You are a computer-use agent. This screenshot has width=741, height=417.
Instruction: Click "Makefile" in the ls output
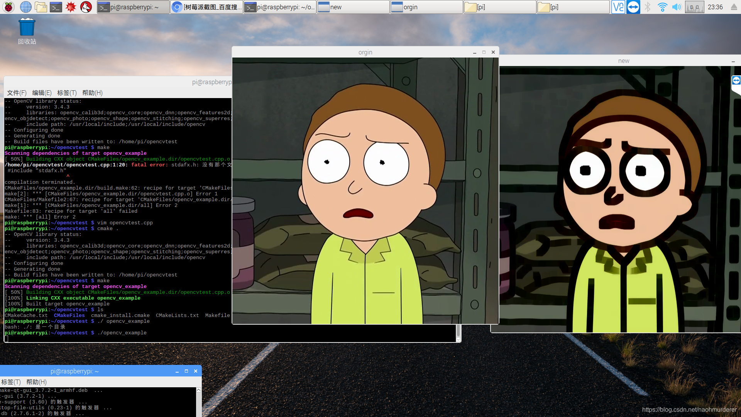218,315
